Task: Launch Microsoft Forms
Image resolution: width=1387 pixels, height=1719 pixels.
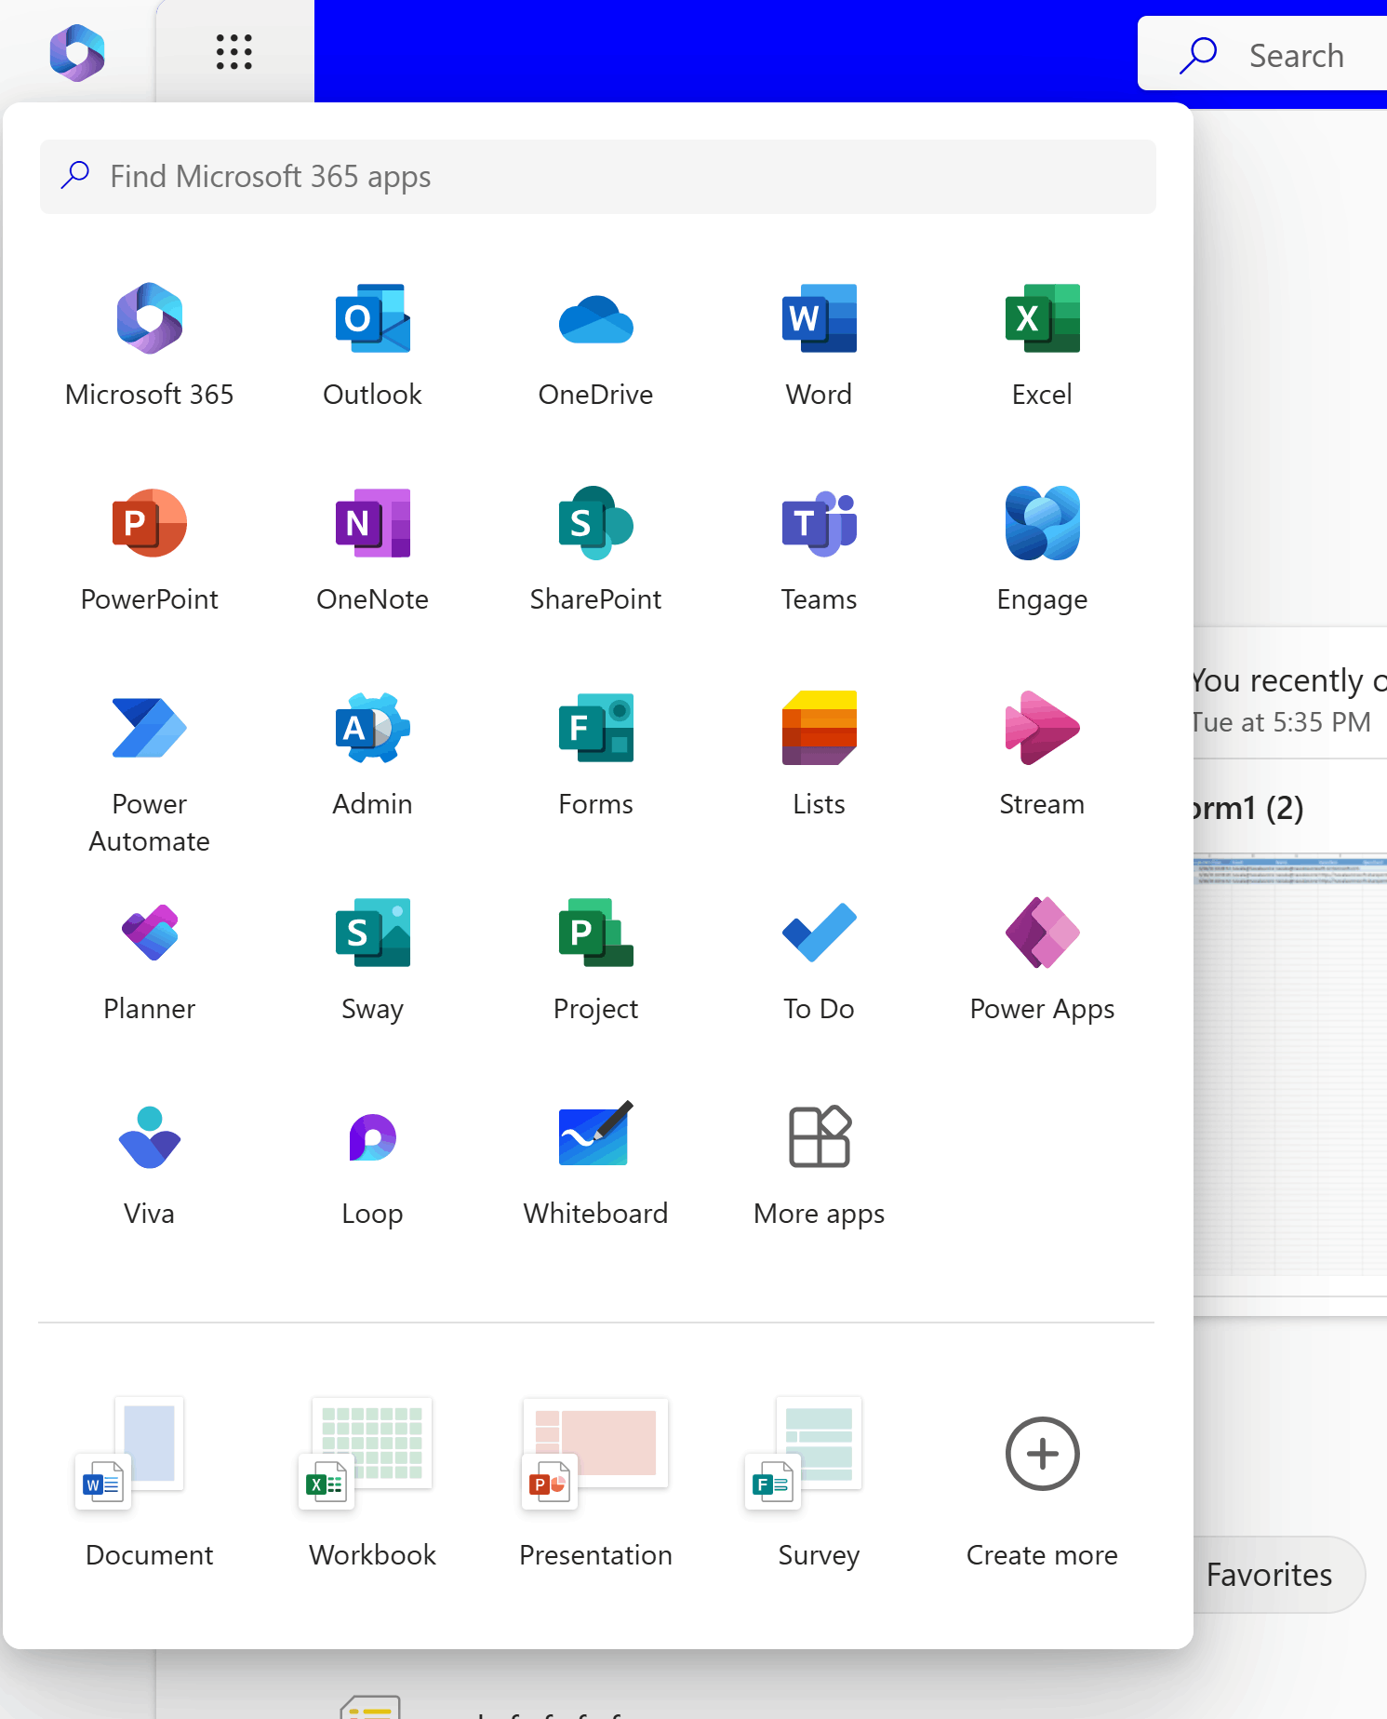Action: (x=595, y=755)
